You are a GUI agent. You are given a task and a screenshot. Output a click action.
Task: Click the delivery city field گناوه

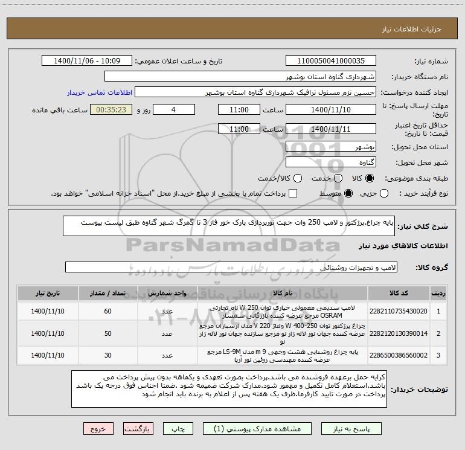click(x=331, y=162)
